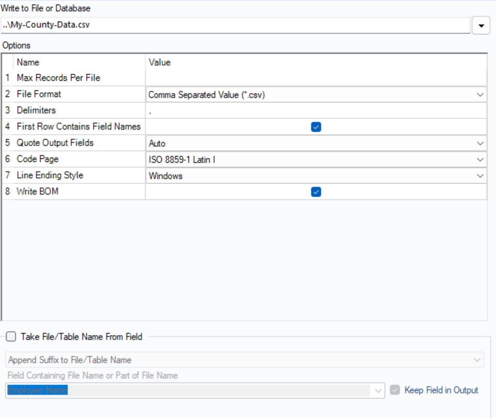Viewport: 496px width, 418px height.
Task: Click the Delimiters value field
Action: 316,111
